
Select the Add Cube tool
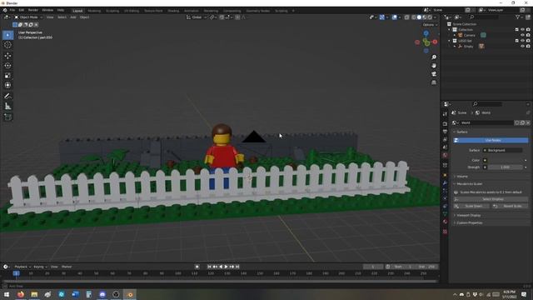point(7,117)
